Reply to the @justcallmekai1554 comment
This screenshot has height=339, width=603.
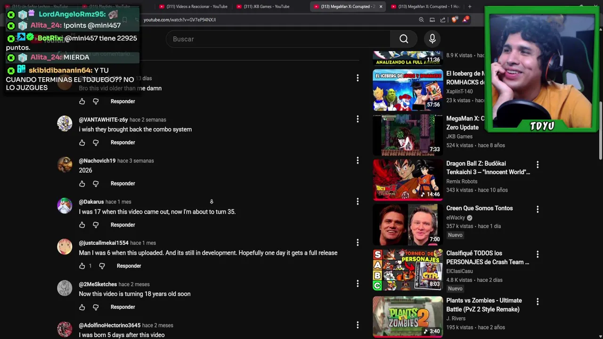[x=129, y=266]
